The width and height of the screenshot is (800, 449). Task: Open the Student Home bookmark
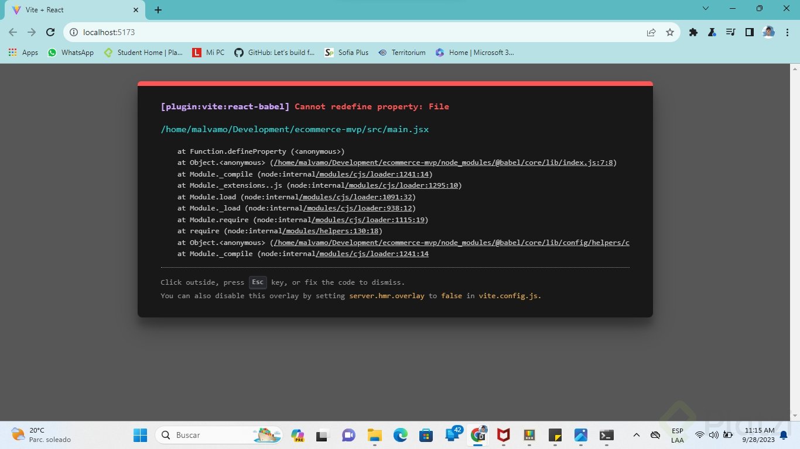[x=143, y=53]
